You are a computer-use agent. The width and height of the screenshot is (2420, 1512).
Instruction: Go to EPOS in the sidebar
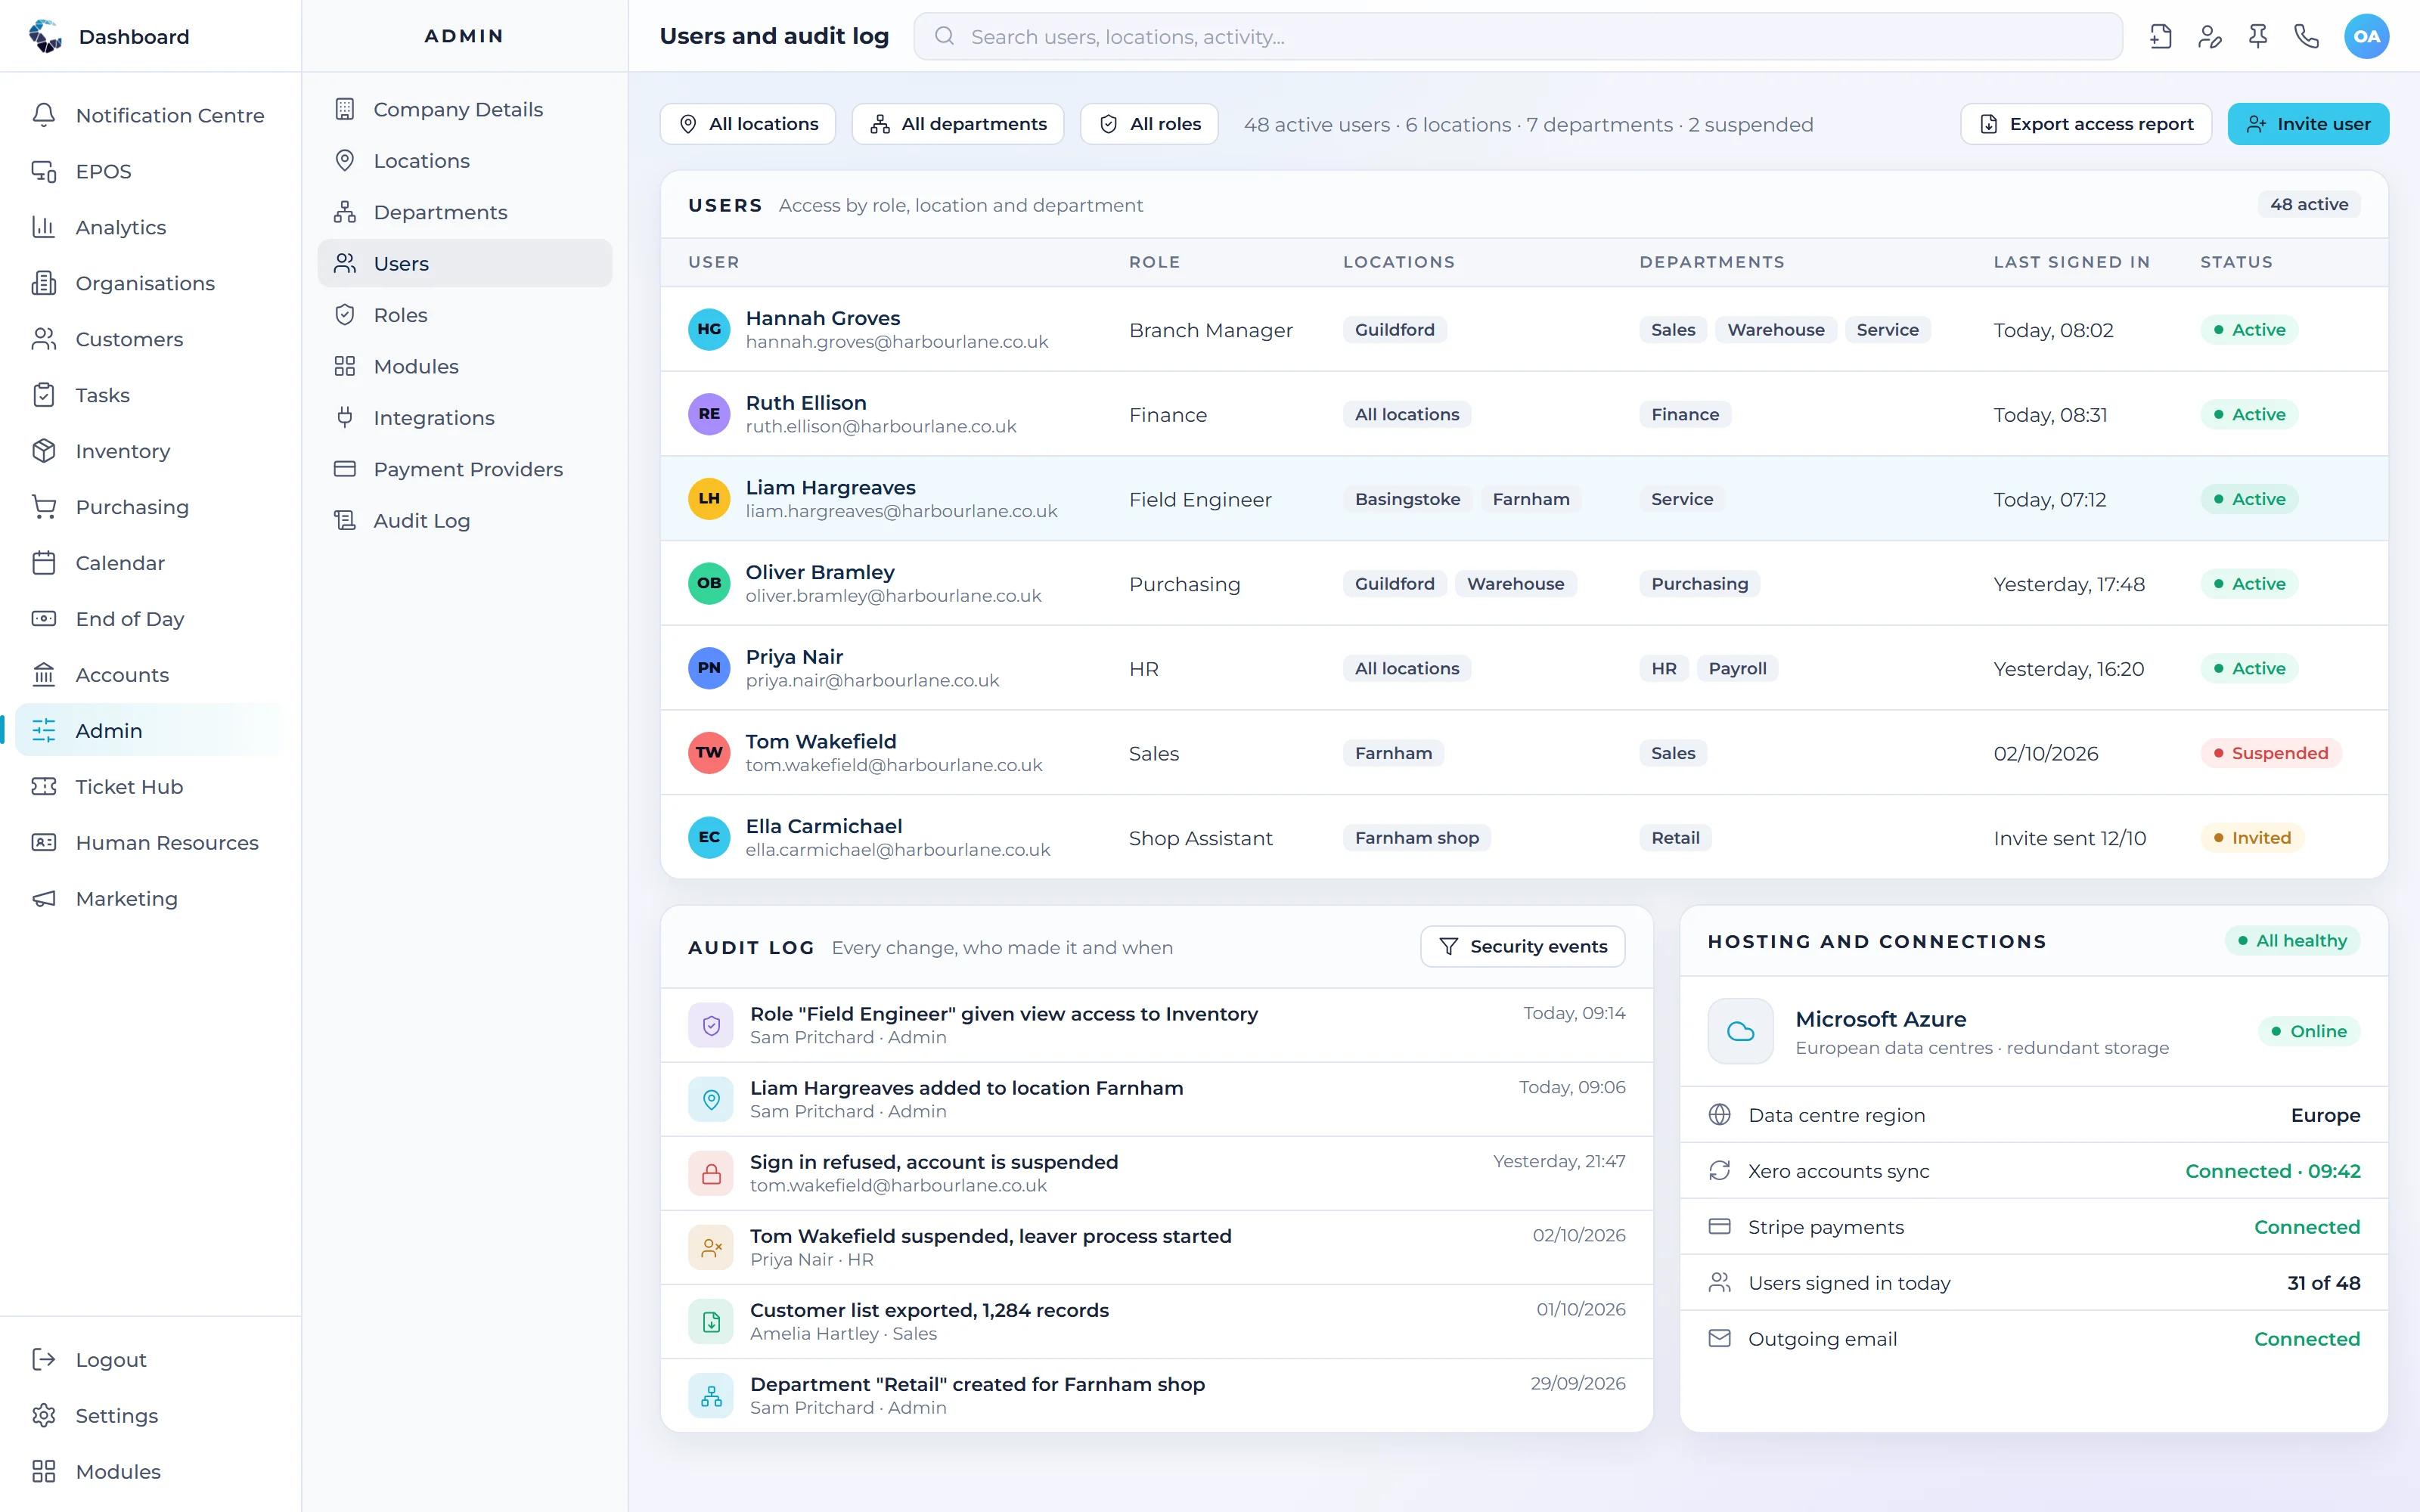click(x=150, y=171)
